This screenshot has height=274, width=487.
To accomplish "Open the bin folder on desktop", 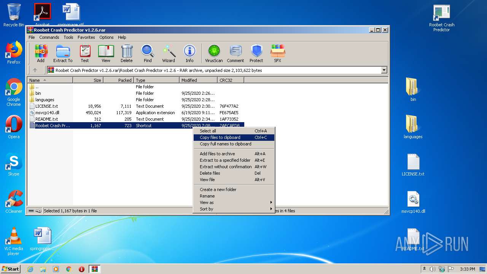I will (413, 89).
